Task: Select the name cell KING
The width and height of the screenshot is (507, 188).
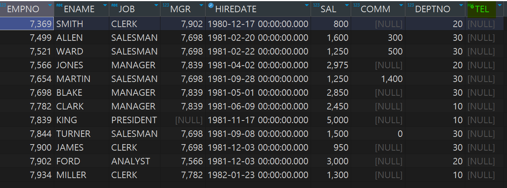Action: (x=82, y=120)
